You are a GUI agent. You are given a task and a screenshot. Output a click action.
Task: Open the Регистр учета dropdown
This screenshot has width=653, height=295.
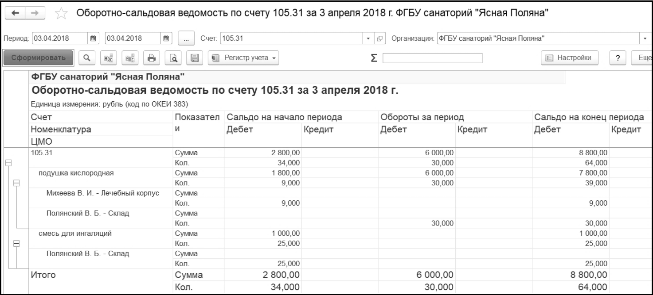pos(244,58)
